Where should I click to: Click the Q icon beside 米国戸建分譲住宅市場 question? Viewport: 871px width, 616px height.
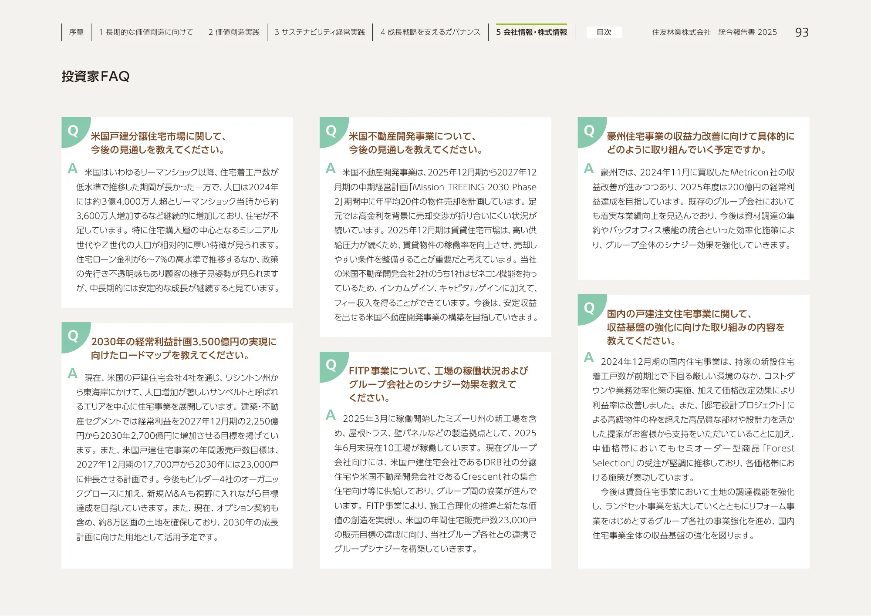(x=73, y=131)
